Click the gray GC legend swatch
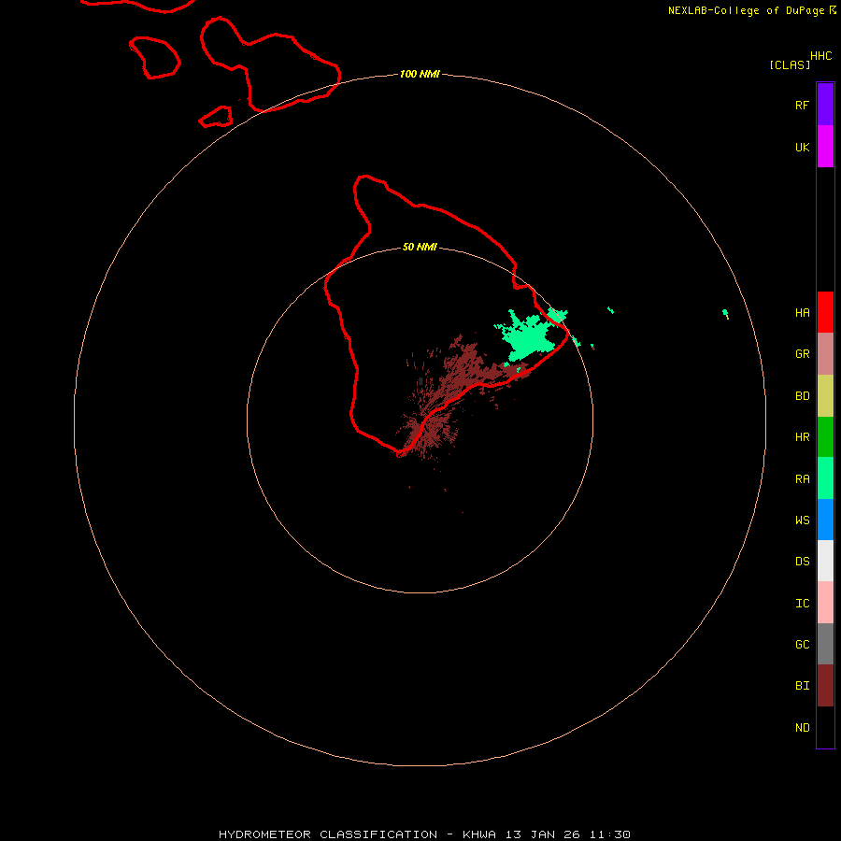Viewport: 841px width, 841px height. [825, 644]
